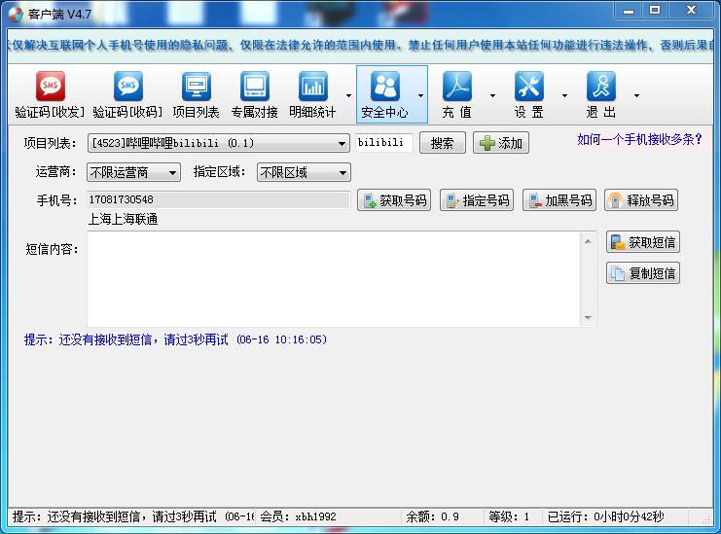Click status bar 会员: xbh1992

click(298, 517)
